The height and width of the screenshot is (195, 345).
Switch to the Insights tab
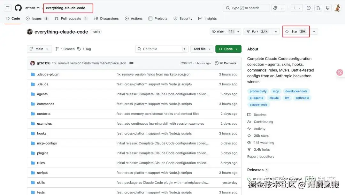[208, 19]
